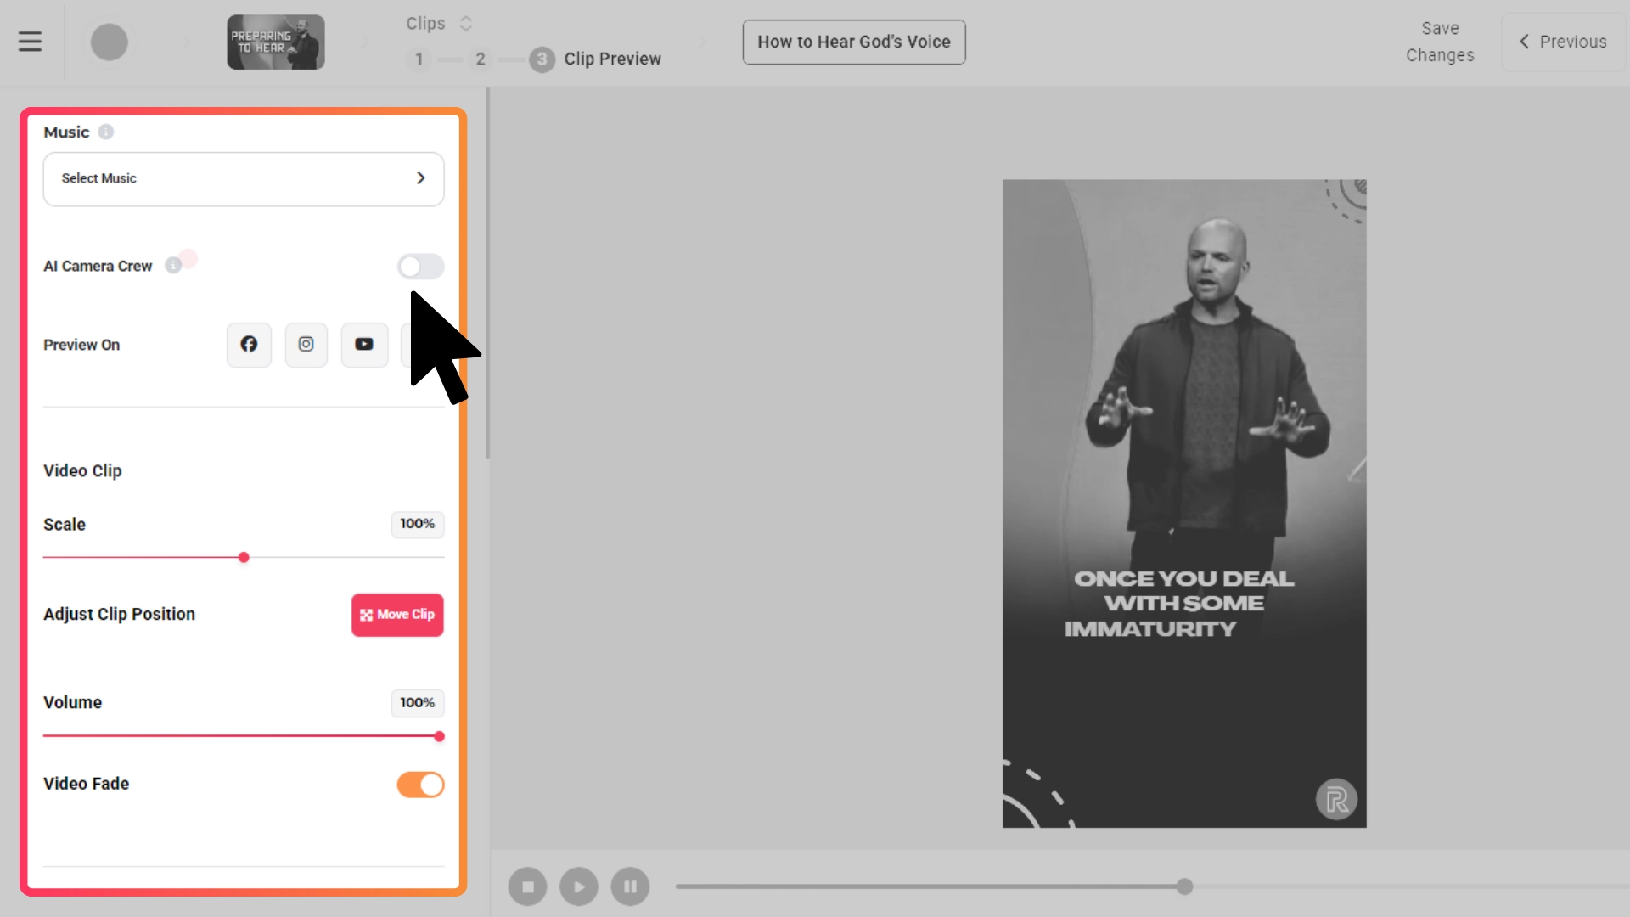This screenshot has width=1630, height=917.
Task: Expand the Clips selector arrows
Action: point(465,23)
